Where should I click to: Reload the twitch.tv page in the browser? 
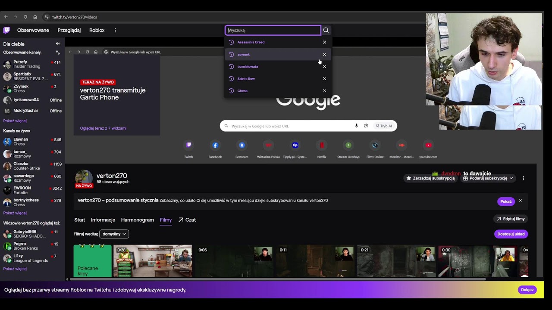point(25,17)
